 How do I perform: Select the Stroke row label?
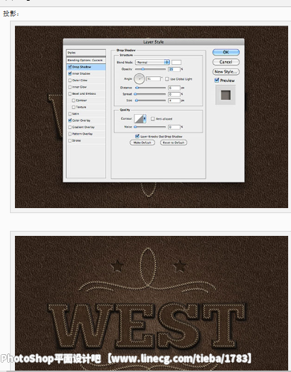(76, 140)
